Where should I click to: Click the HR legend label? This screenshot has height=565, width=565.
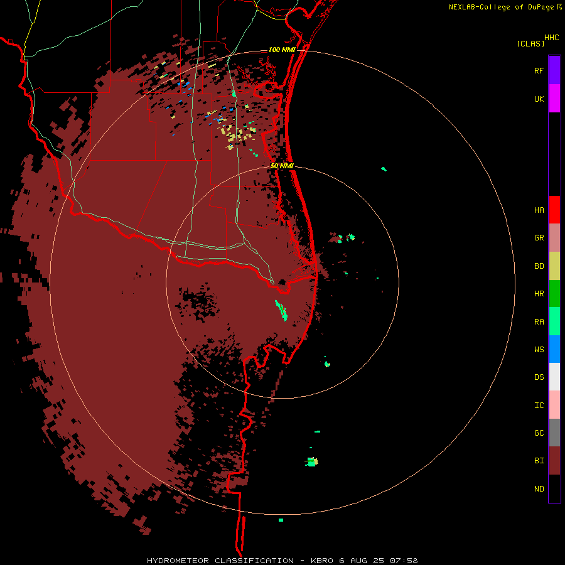[x=539, y=294]
